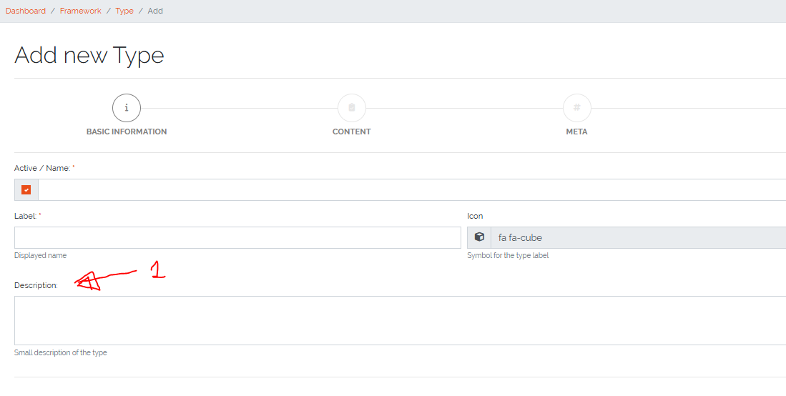Click the Basic Information step circle icon
This screenshot has width=786, height=396.
[x=127, y=109]
